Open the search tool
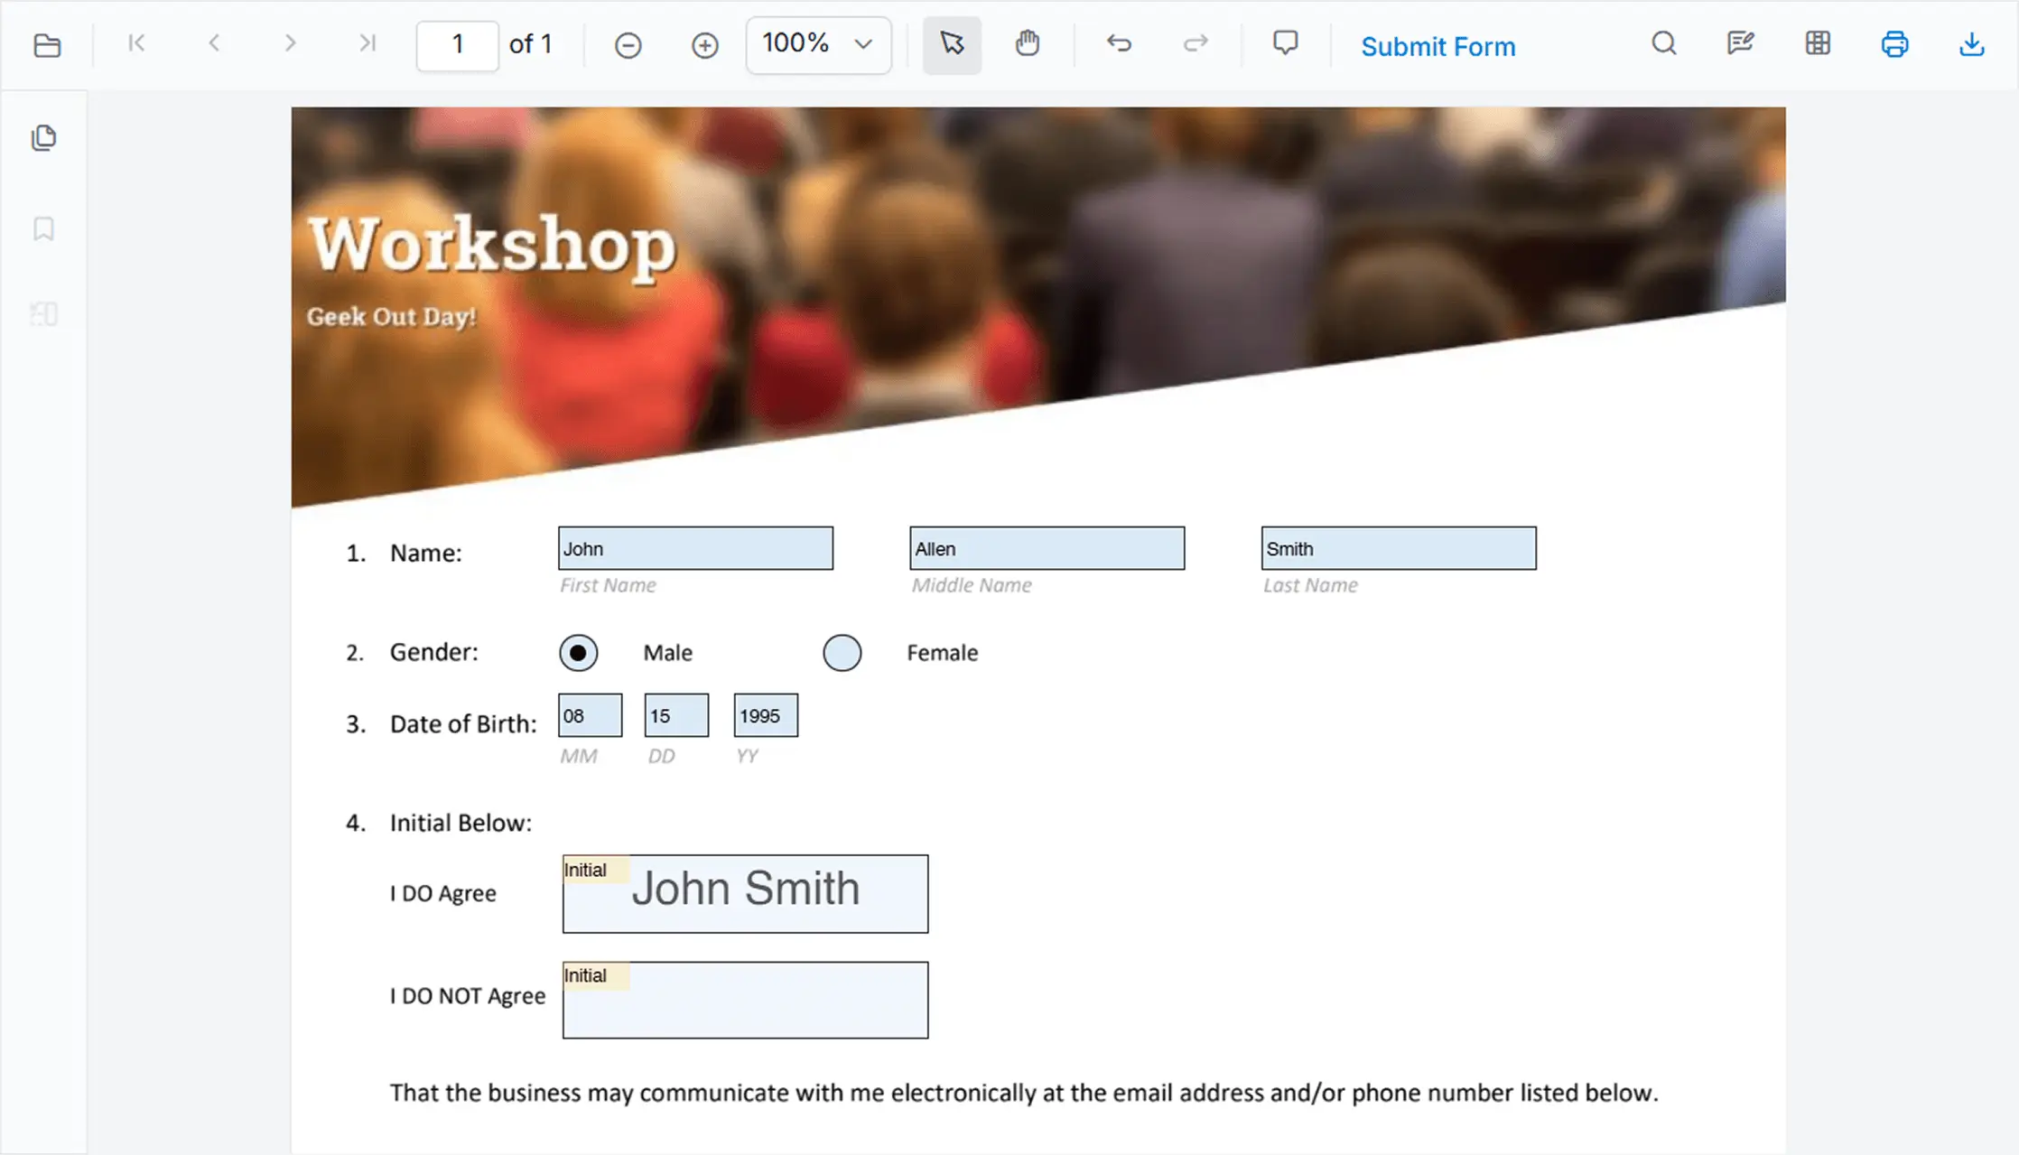Image resolution: width=2019 pixels, height=1155 pixels. [x=1664, y=43]
